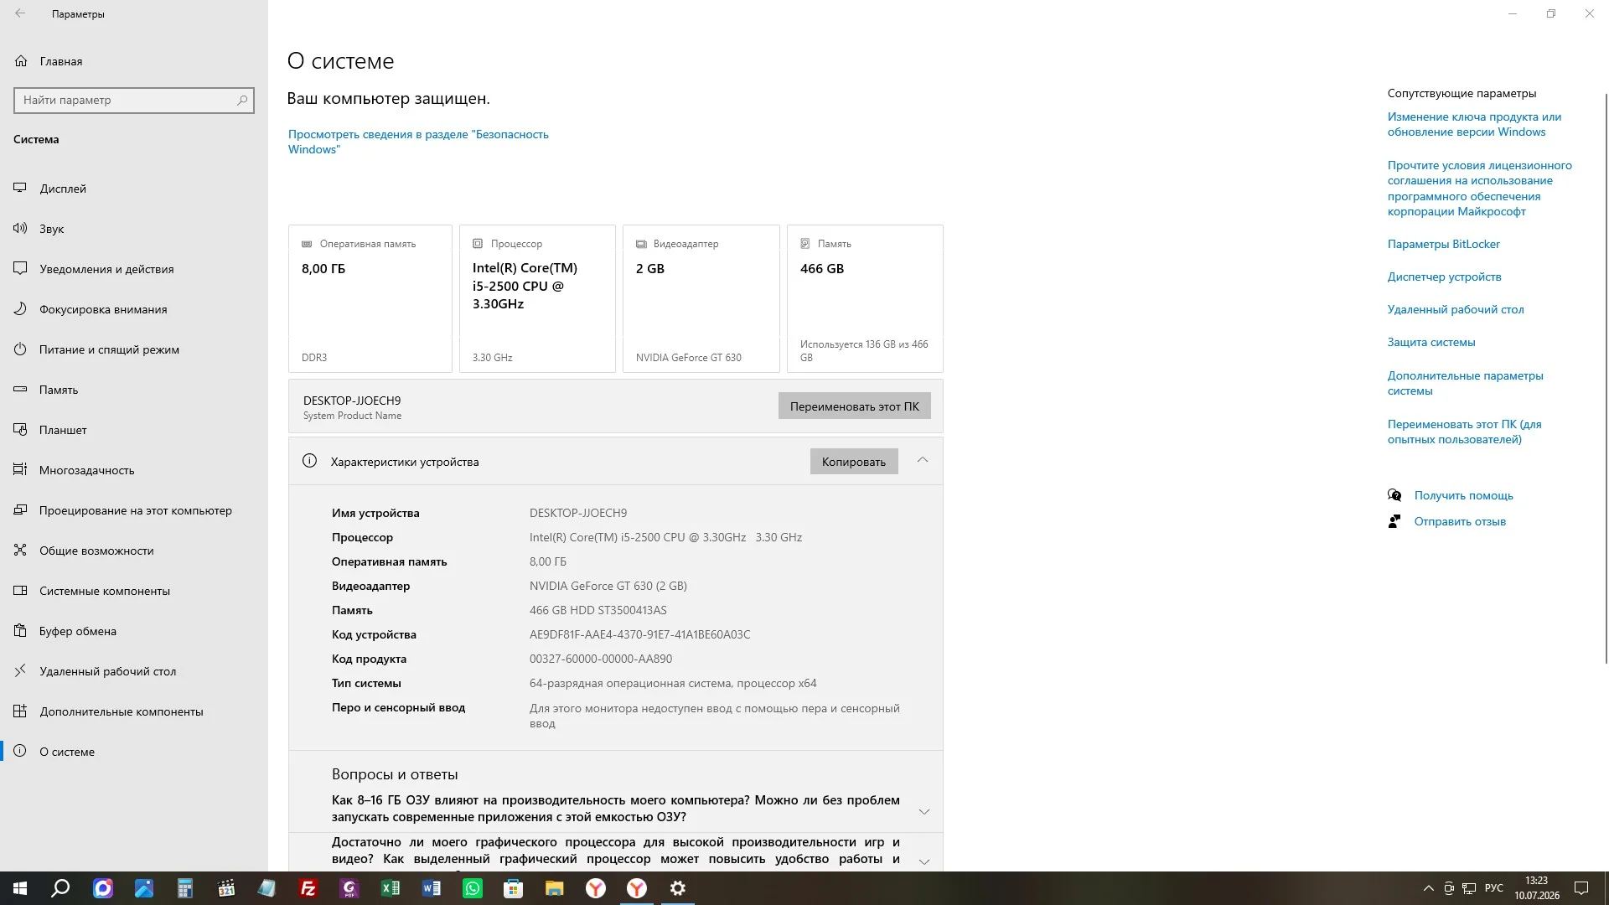1609x905 pixels.
Task: Open the notification center icon
Action: 1581,888
